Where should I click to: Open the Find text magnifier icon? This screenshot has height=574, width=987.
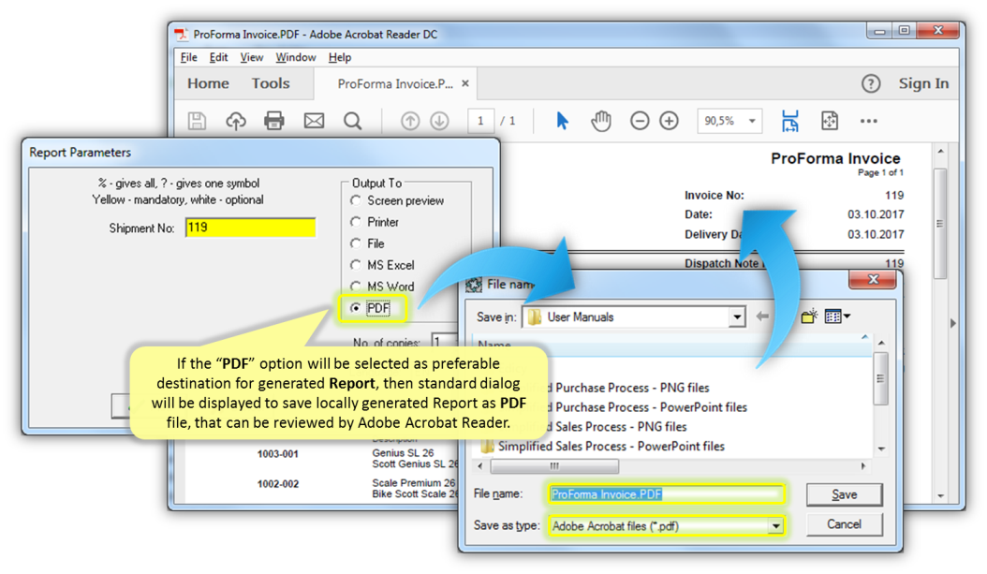[352, 121]
